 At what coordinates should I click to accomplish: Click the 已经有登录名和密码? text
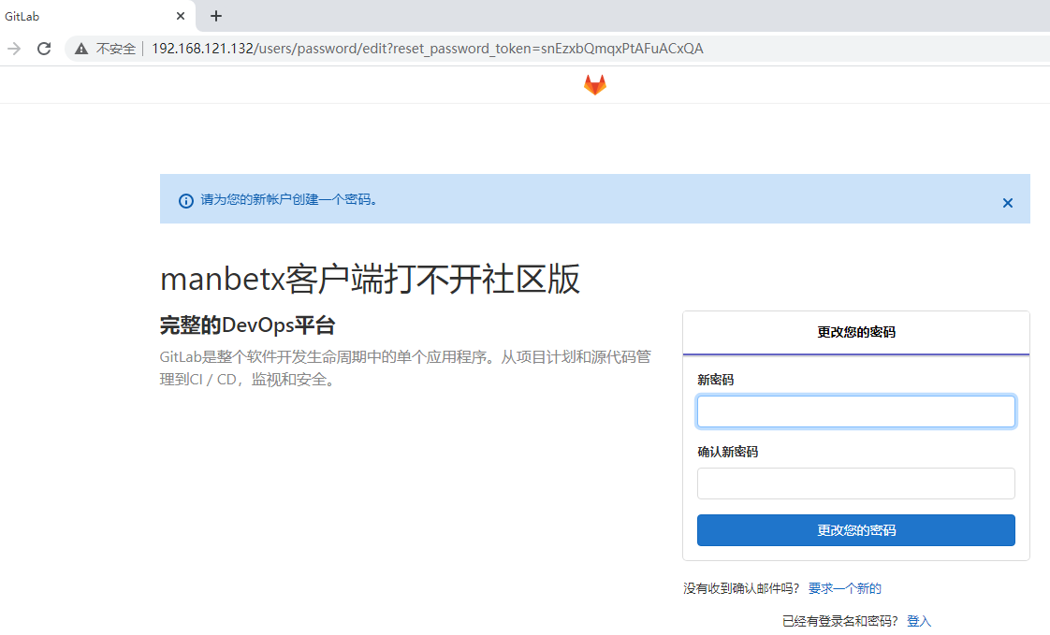pos(839,621)
